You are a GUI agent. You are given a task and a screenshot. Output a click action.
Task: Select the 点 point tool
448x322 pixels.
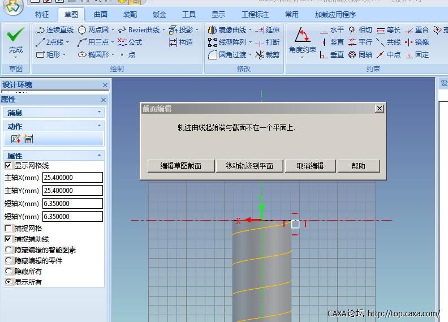(x=128, y=54)
